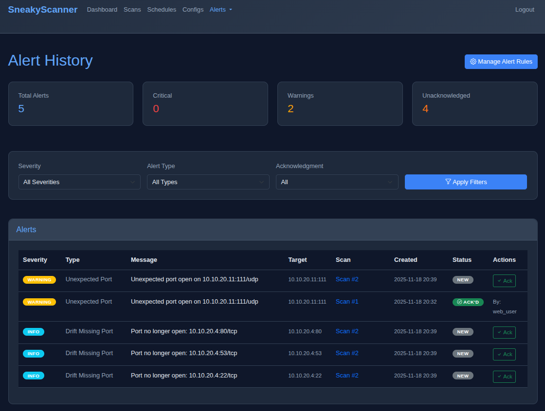The width and height of the screenshot is (545, 411).
Task: Open the Dashboard nav item
Action: click(102, 10)
